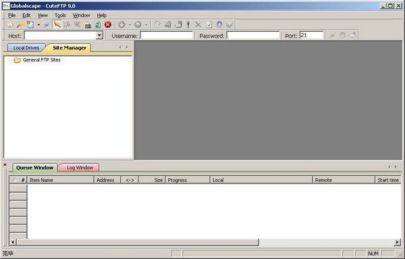Click the checkmark Properties page icon
The image size is (405, 259).
pos(209,25)
